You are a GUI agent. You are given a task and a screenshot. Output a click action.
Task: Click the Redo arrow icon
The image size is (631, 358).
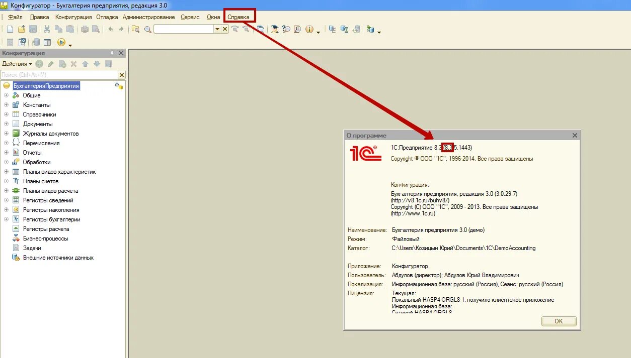coord(121,29)
